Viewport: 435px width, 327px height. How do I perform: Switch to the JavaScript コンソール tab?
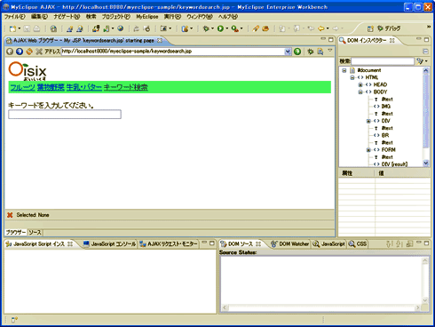[110, 244]
